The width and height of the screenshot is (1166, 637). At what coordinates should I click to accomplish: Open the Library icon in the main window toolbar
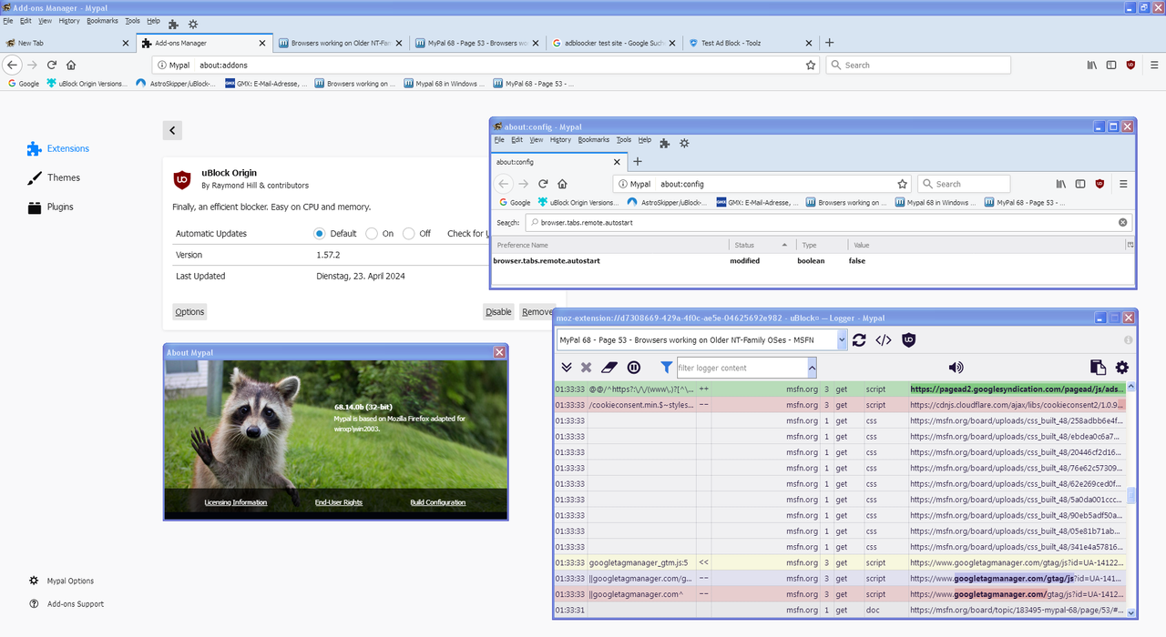coord(1091,65)
